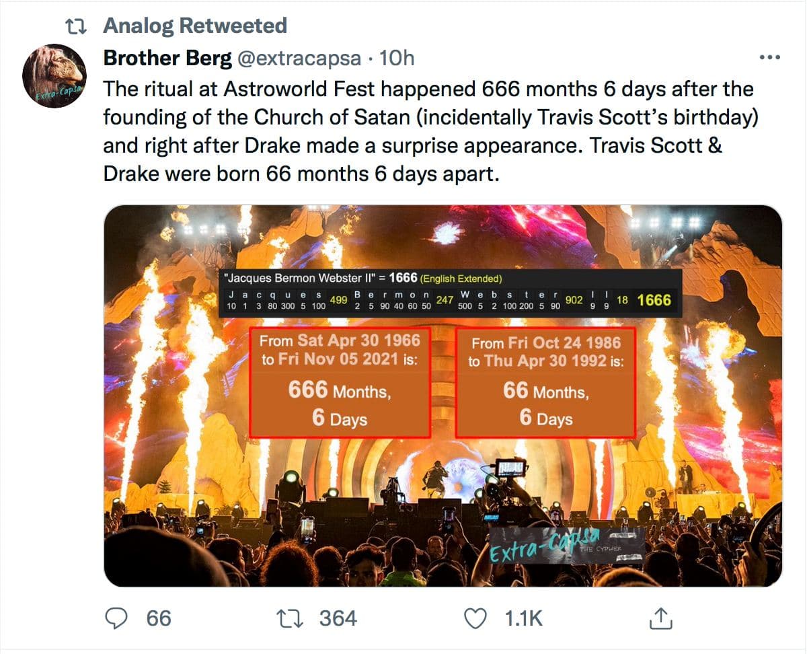The image size is (807, 654).
Task: Open Brother Berg's profile avatar
Action: pos(54,76)
